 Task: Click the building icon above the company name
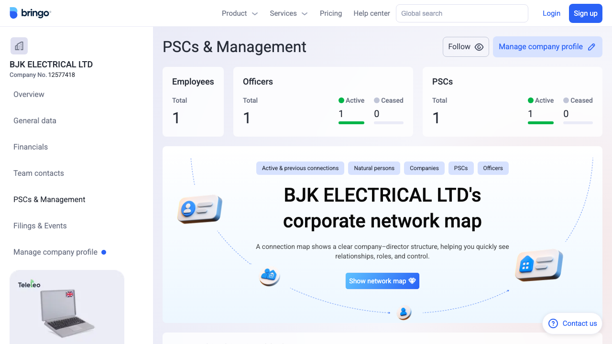click(19, 45)
